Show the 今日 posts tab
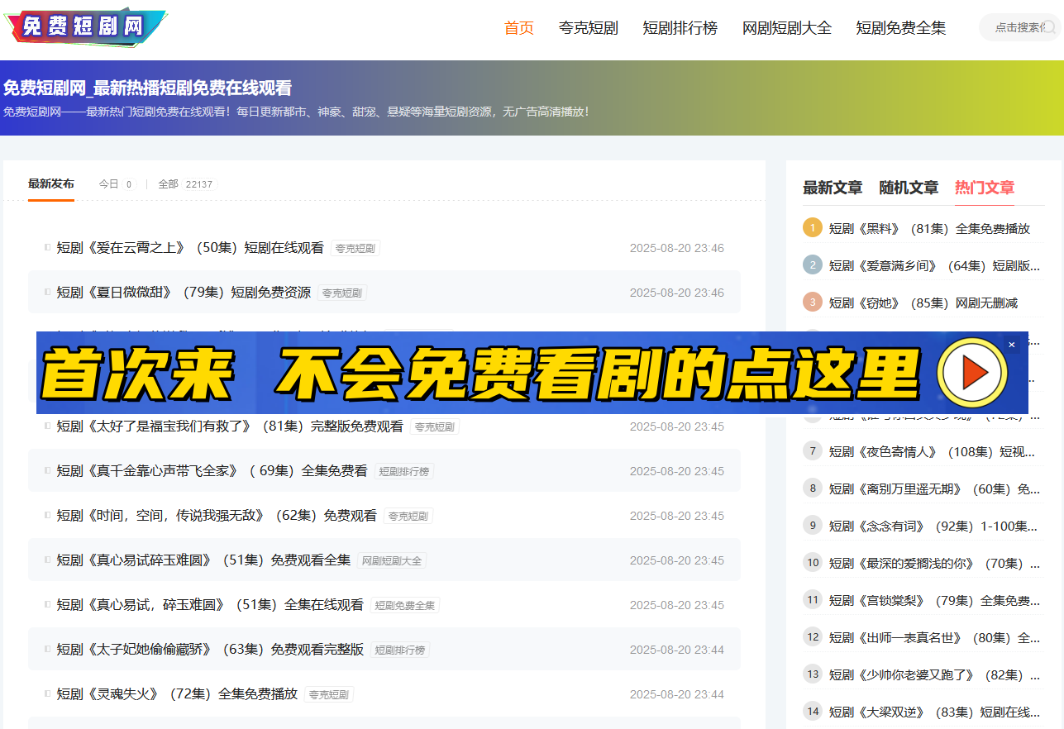Viewport: 1064px width, 729px height. click(x=115, y=184)
